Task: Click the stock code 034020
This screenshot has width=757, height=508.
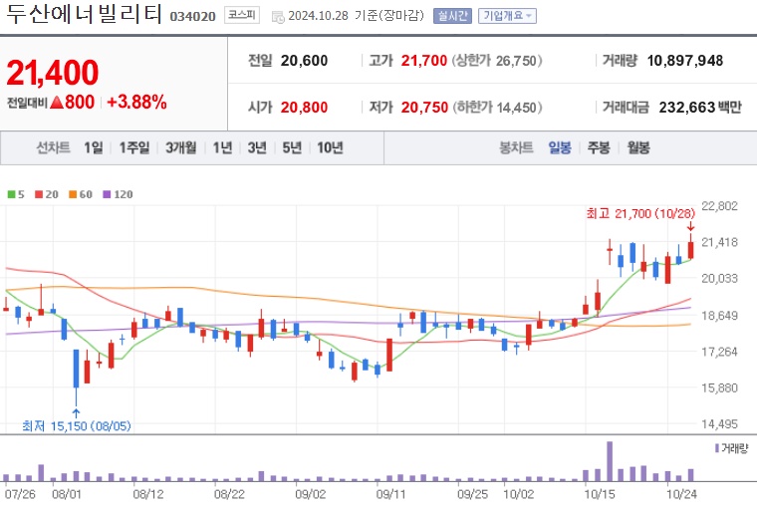Action: tap(192, 16)
